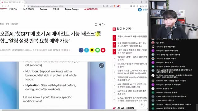198x111 pixels.
Task: Click the search icon beside 많이 본 기사
Action: [114, 29]
